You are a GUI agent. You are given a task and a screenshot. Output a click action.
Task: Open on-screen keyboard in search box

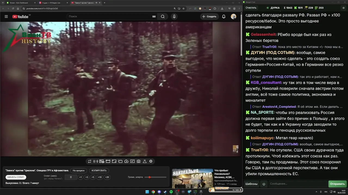[x=154, y=17]
